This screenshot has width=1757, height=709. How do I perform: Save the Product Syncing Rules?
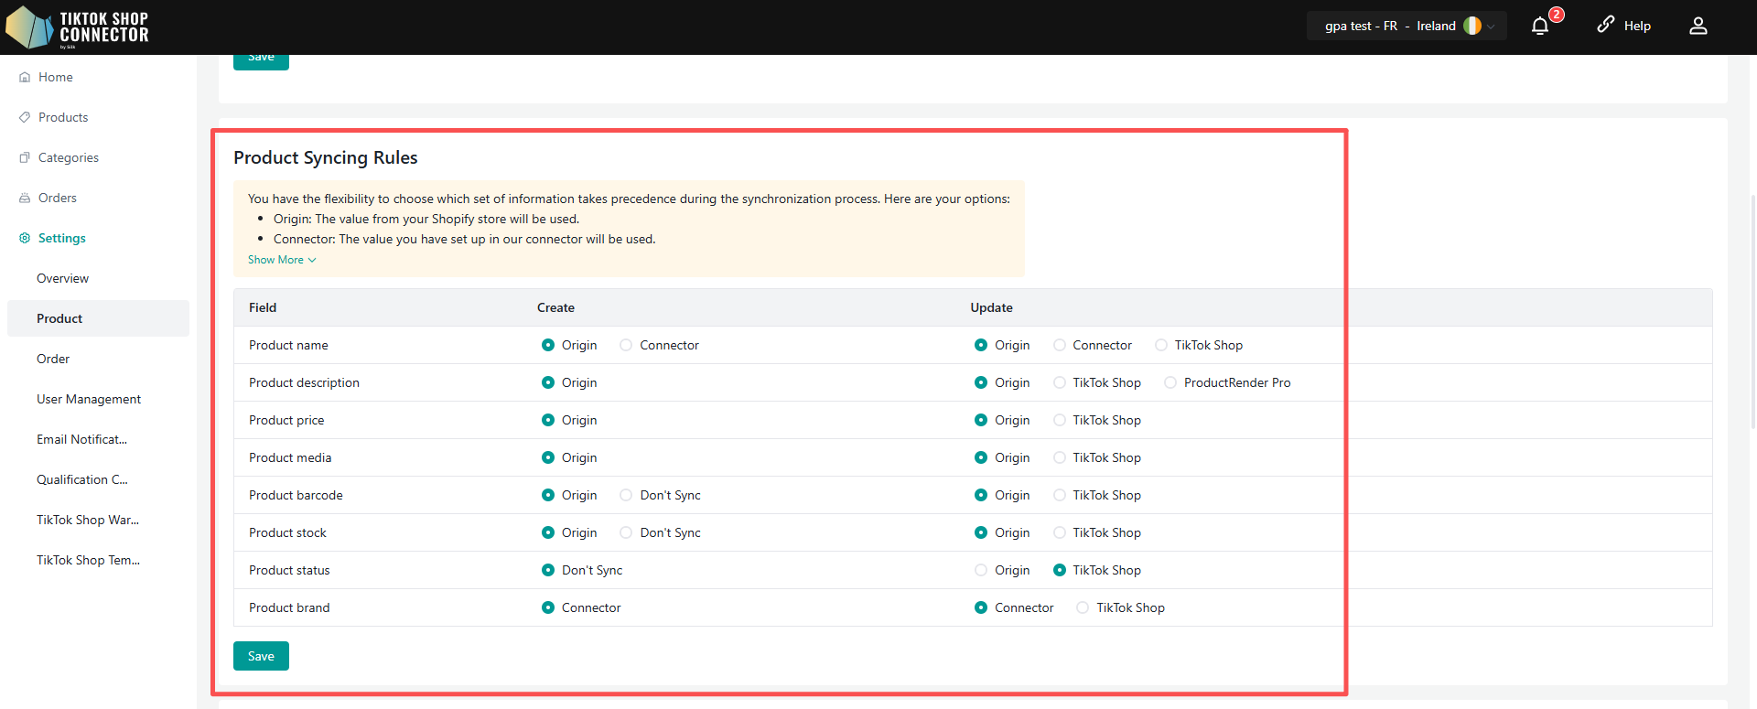point(261,656)
